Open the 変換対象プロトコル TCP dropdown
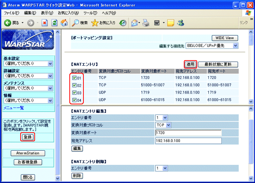The image size is (255, 183). (163, 125)
